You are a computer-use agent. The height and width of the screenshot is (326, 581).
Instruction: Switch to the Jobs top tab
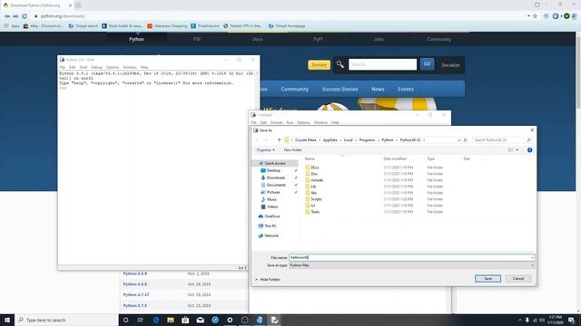click(x=379, y=39)
